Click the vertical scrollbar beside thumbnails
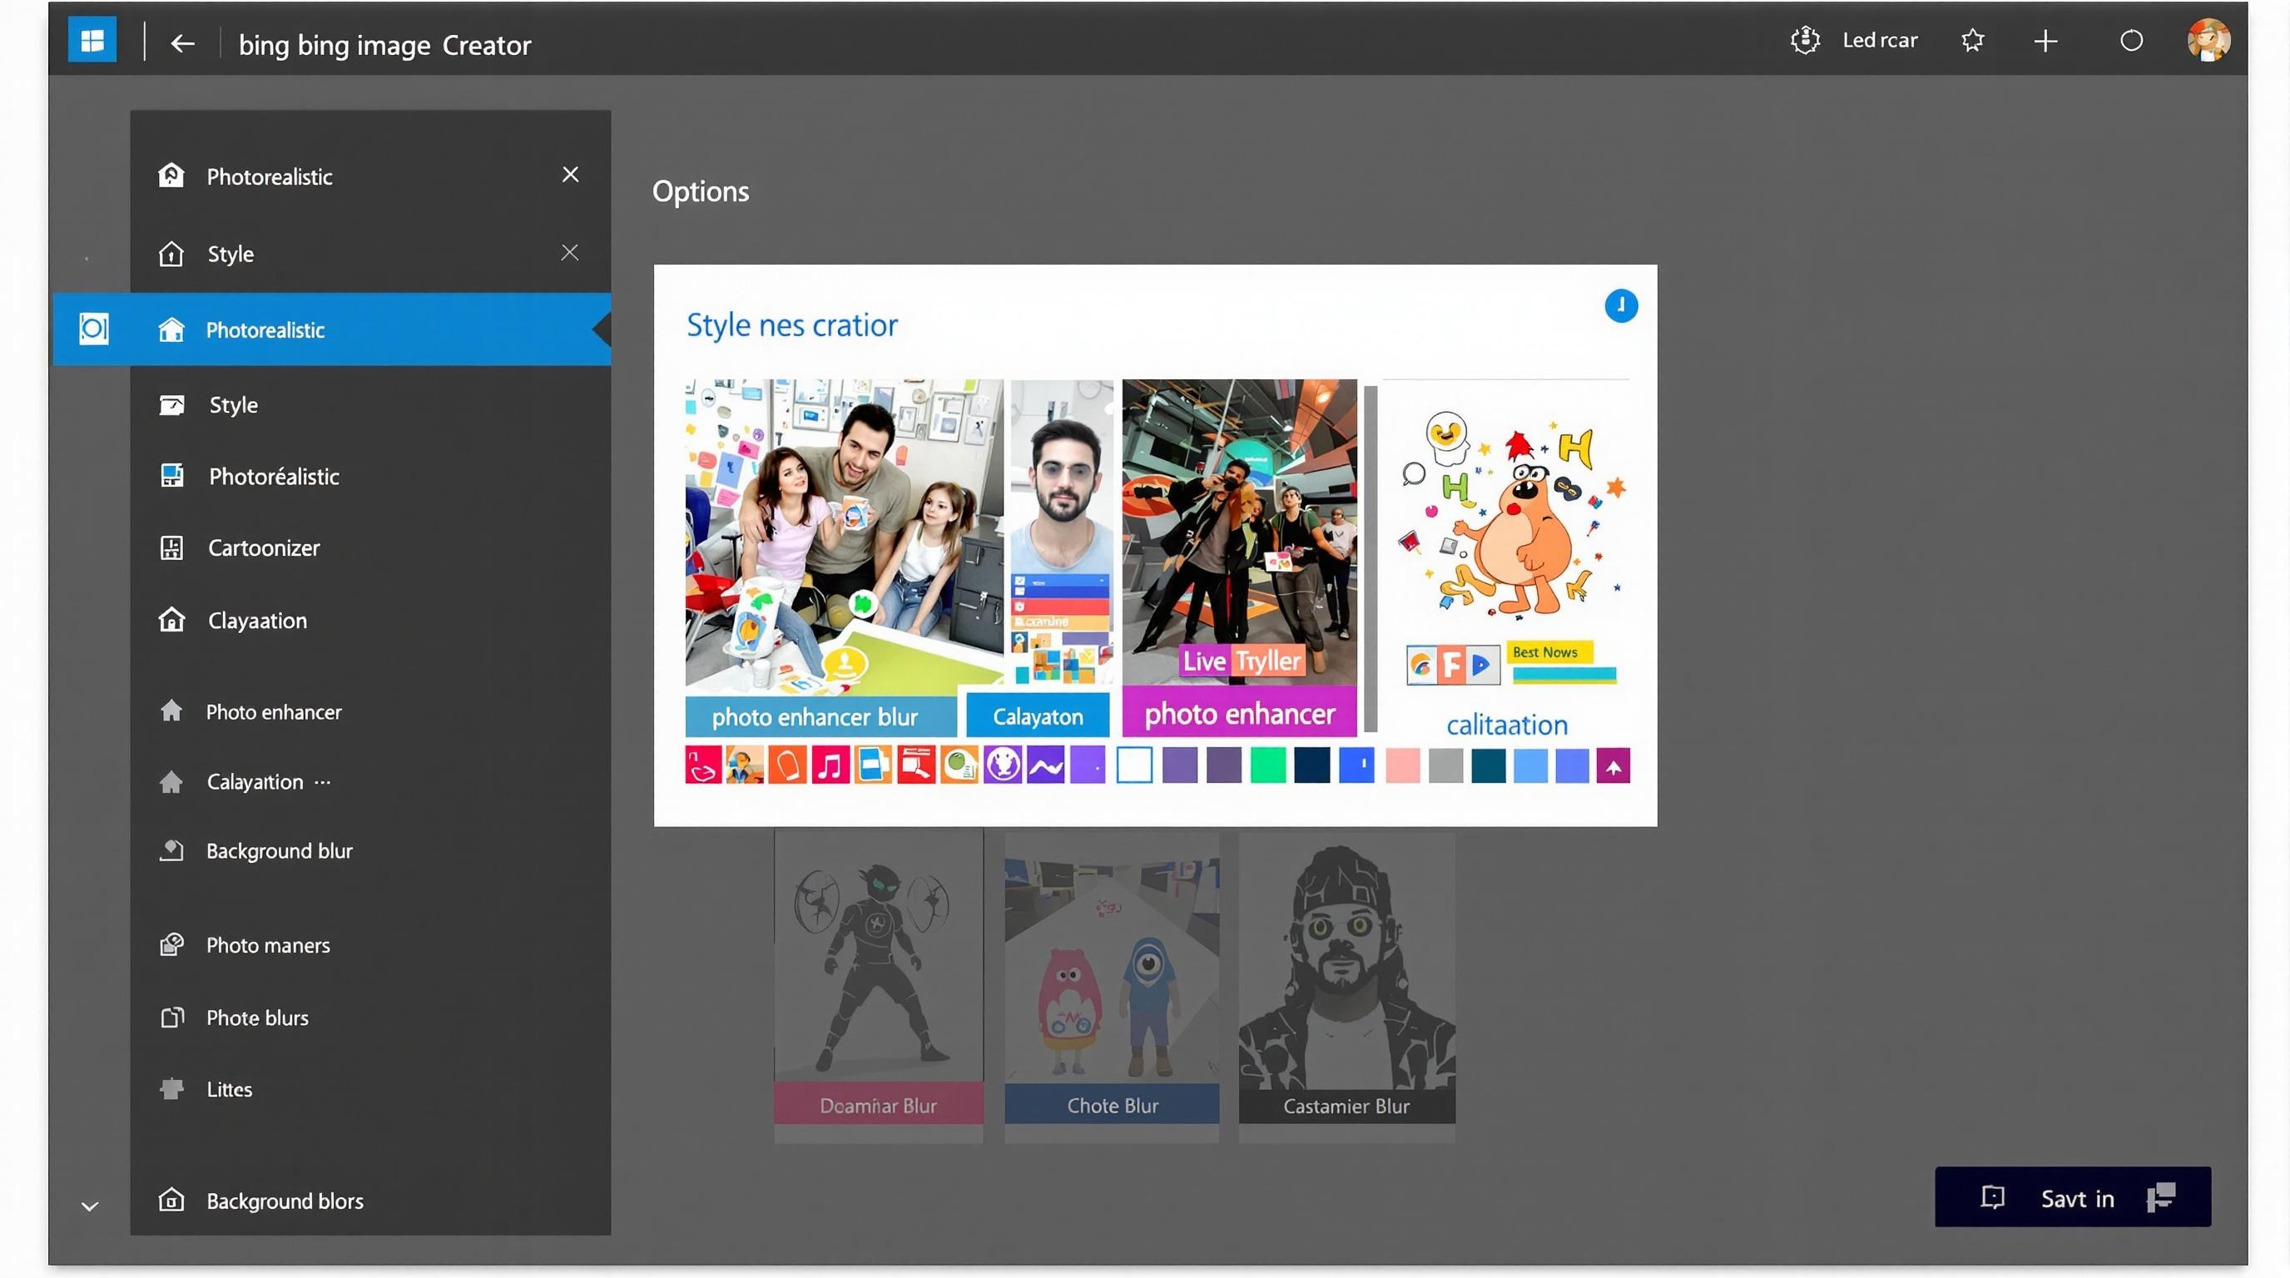The image size is (2290, 1278). (1370, 559)
